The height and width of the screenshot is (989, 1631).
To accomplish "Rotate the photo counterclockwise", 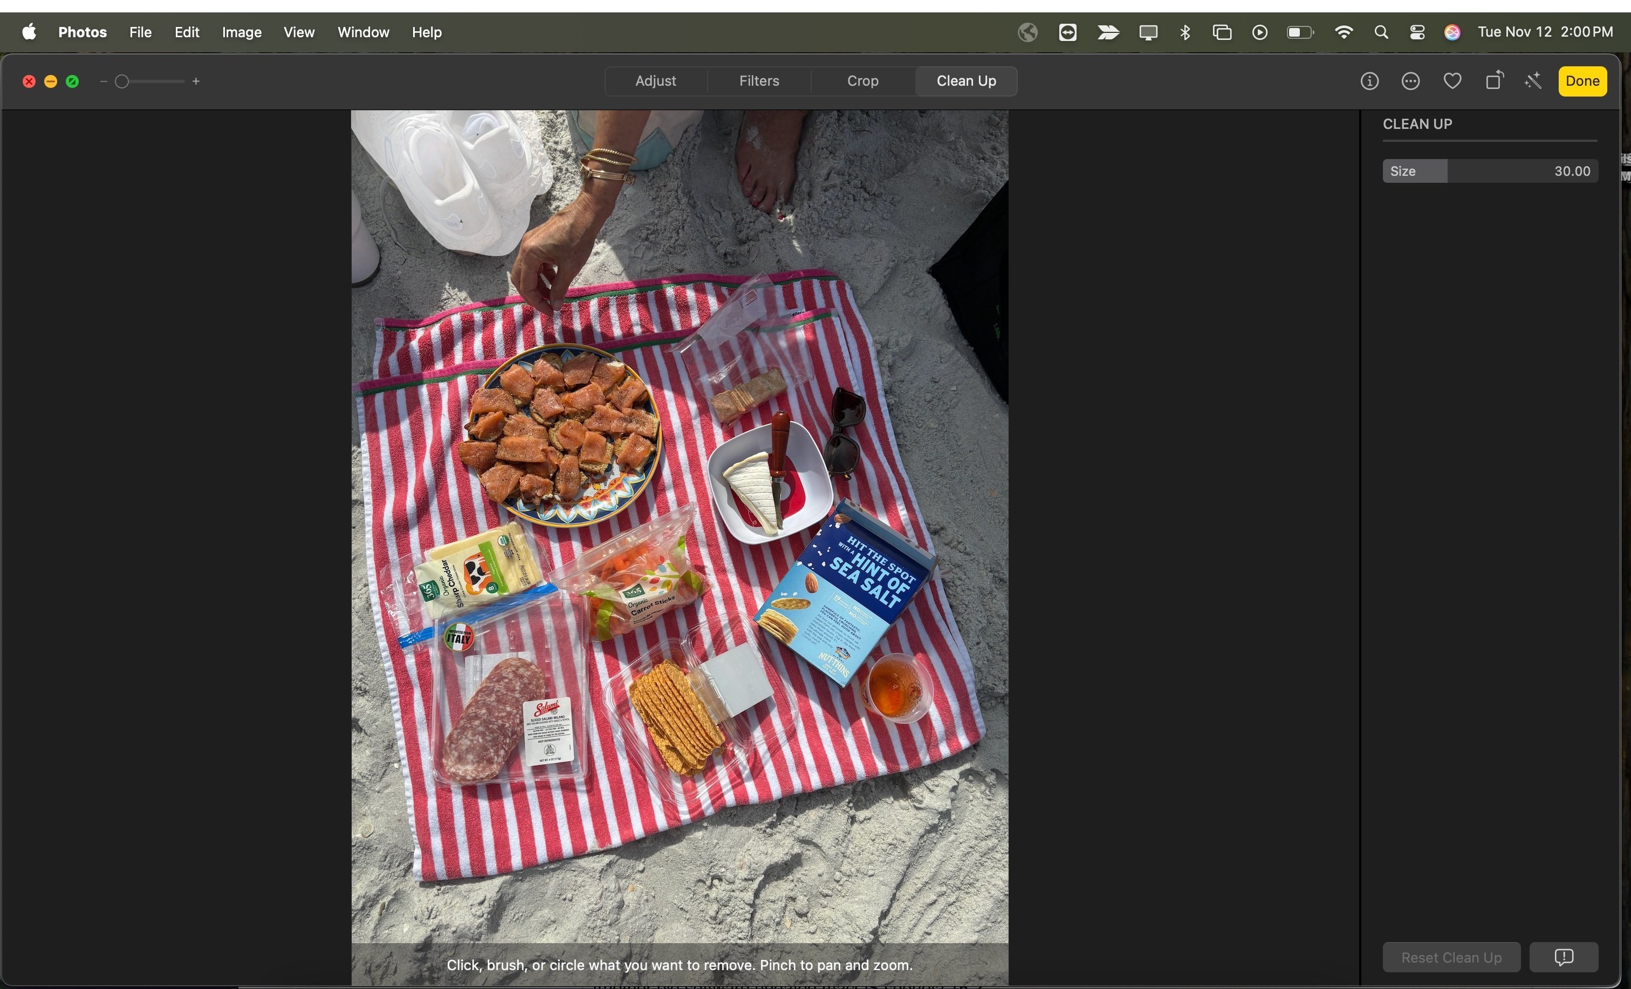I will click(x=1494, y=80).
